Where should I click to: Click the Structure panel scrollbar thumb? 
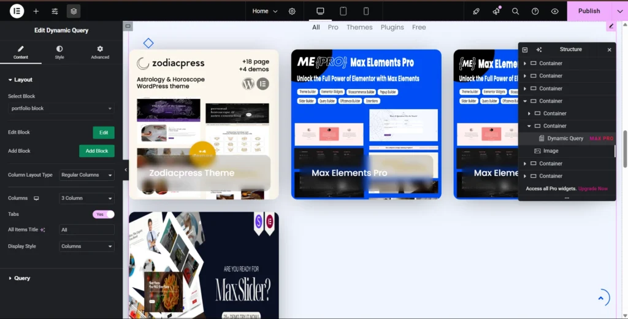click(x=615, y=151)
